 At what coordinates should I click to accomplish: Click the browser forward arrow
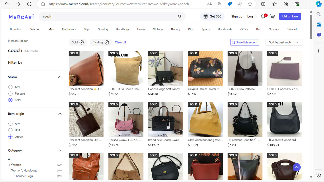tap(18, 4)
